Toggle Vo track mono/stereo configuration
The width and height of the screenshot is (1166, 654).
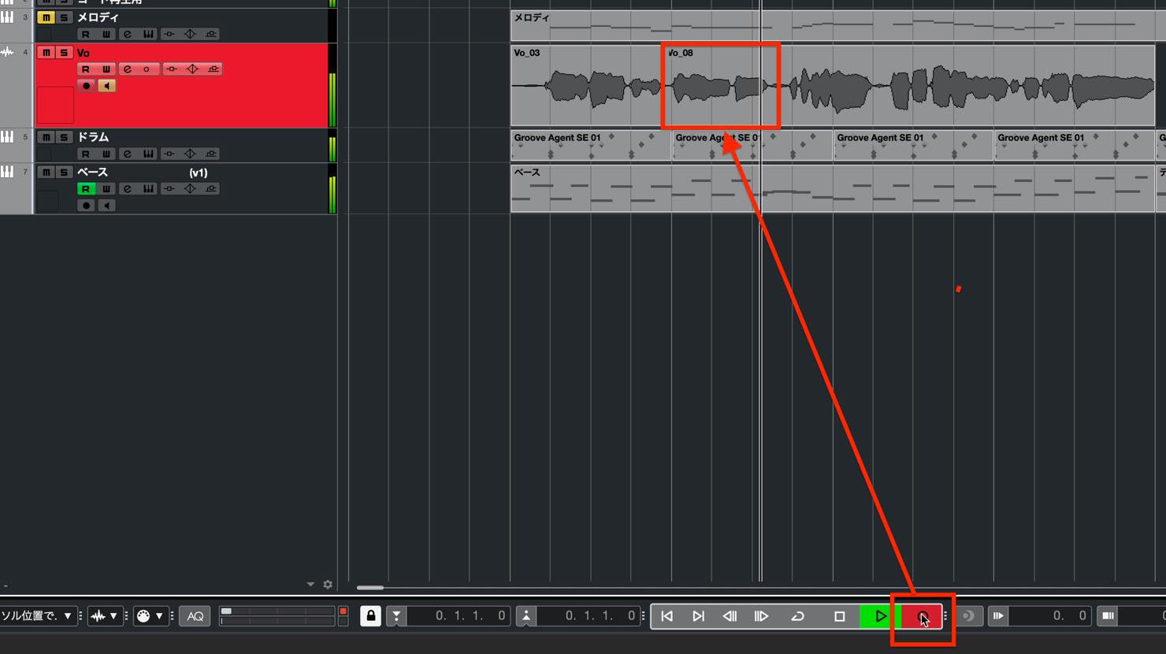(147, 69)
